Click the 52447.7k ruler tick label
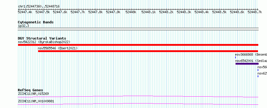Screen dimensions: 267x108 pyautogui.click(x=78, y=12)
